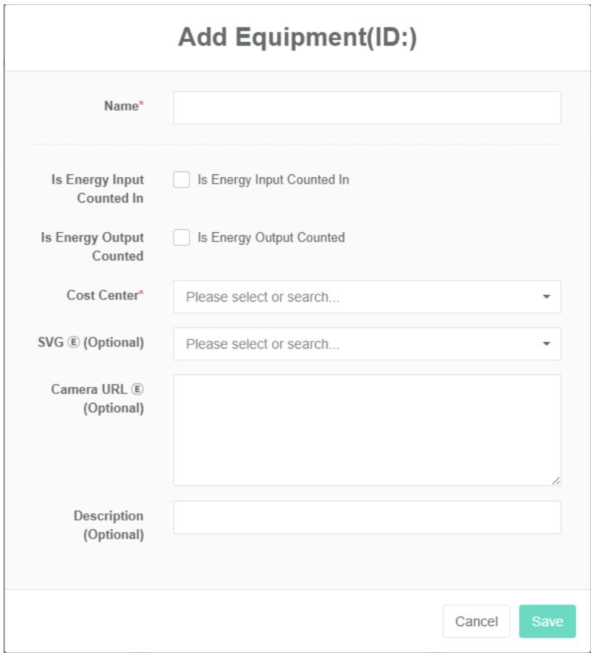591x653 pixels.
Task: Click the Cost Center dropdown arrow
Action: [x=546, y=297]
